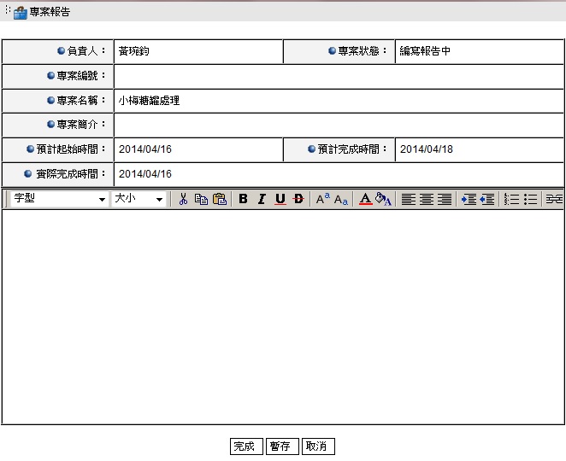Screen dimensions: 566x461
Task: Click the 暫存 button
Action: coord(281,446)
